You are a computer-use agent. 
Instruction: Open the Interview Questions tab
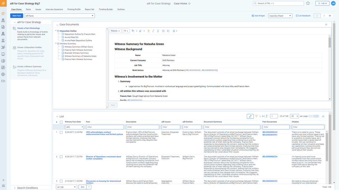pyautogui.click(x=54, y=9)
